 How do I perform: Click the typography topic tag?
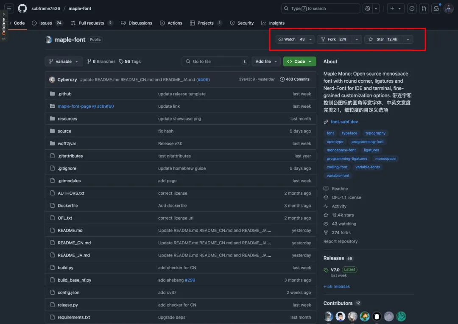[375, 133]
